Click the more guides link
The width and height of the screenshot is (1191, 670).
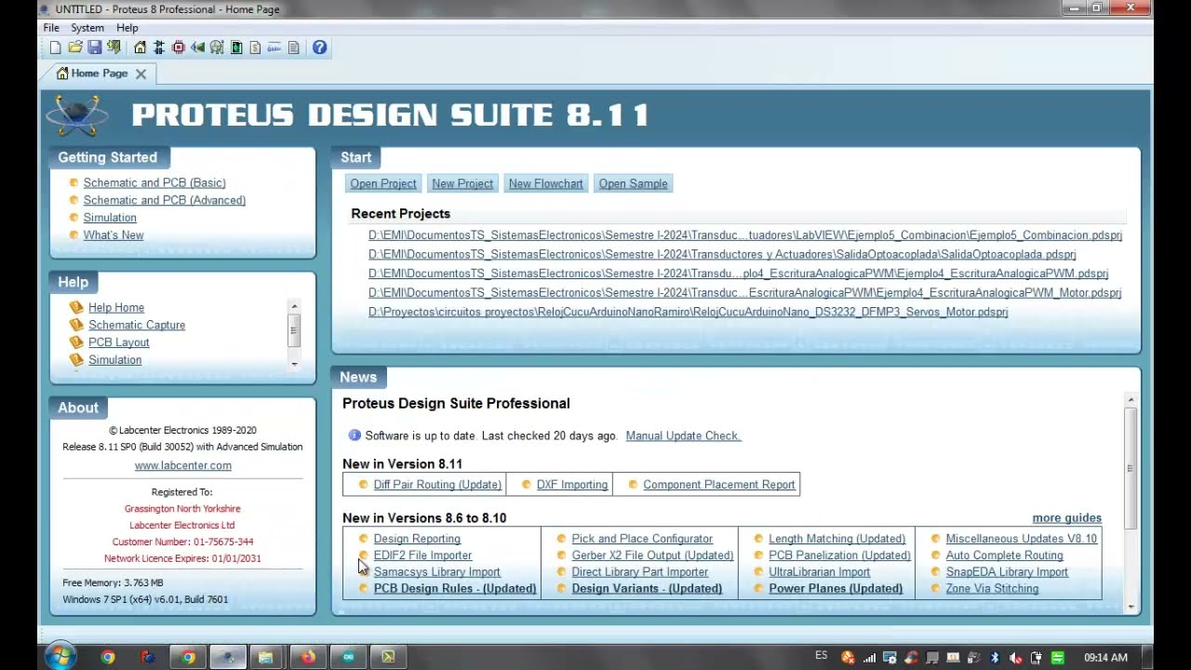pos(1066,518)
